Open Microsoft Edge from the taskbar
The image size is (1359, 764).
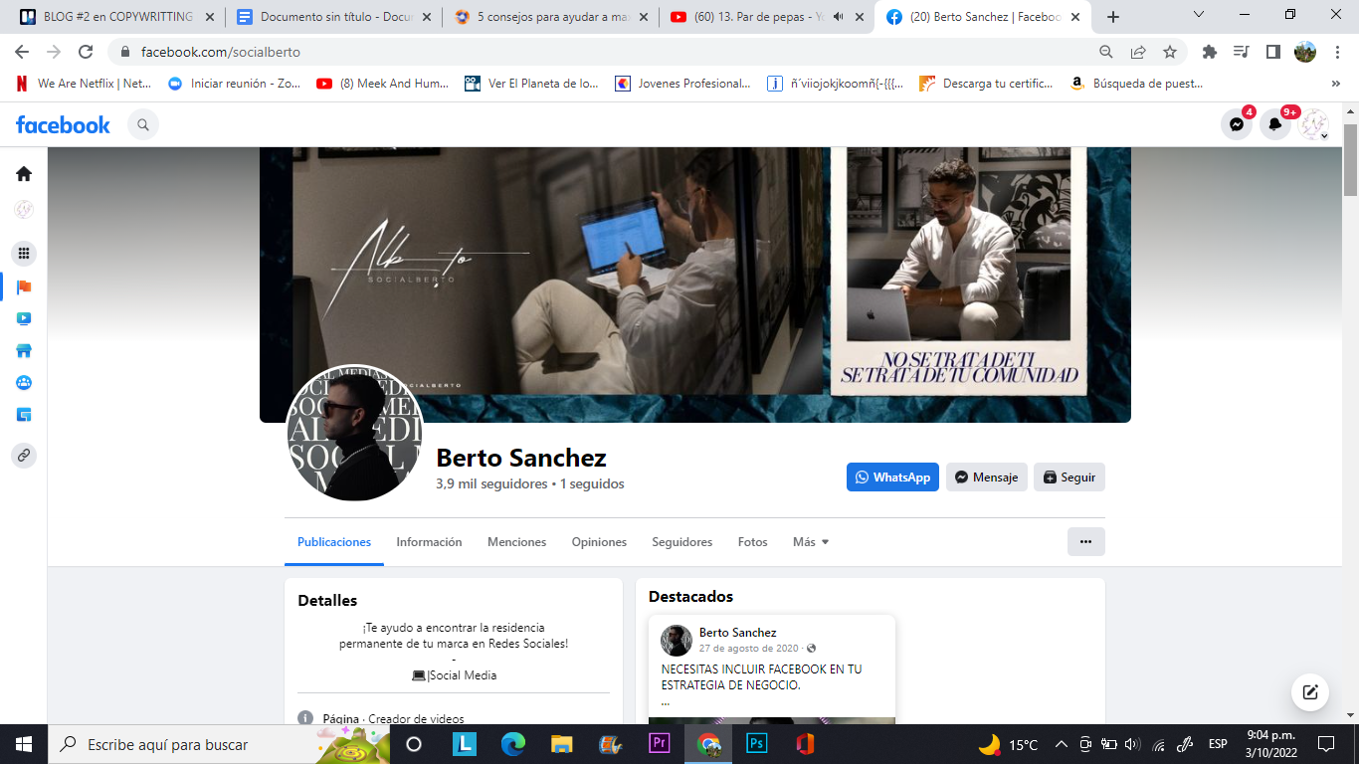[512, 744]
